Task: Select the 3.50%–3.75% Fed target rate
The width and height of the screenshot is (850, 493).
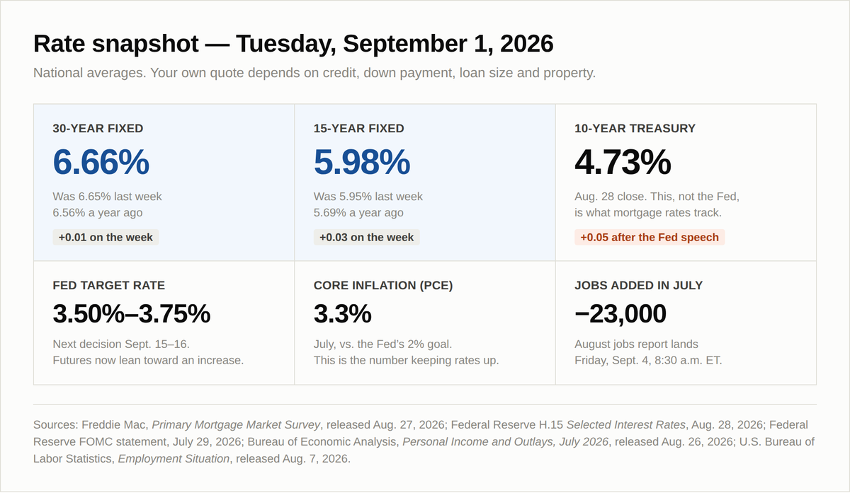Action: tap(132, 313)
